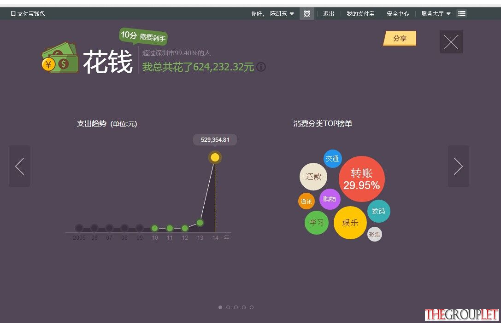Image resolution: width=501 pixels, height=323 pixels.
Task: Close the spending report with X
Action: pos(451,42)
